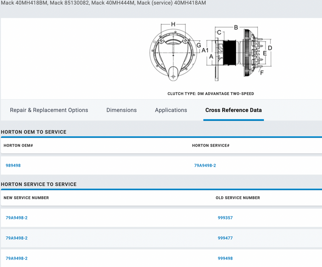
Task: Select the Repair & Replacement Options tab
Action: (x=49, y=110)
